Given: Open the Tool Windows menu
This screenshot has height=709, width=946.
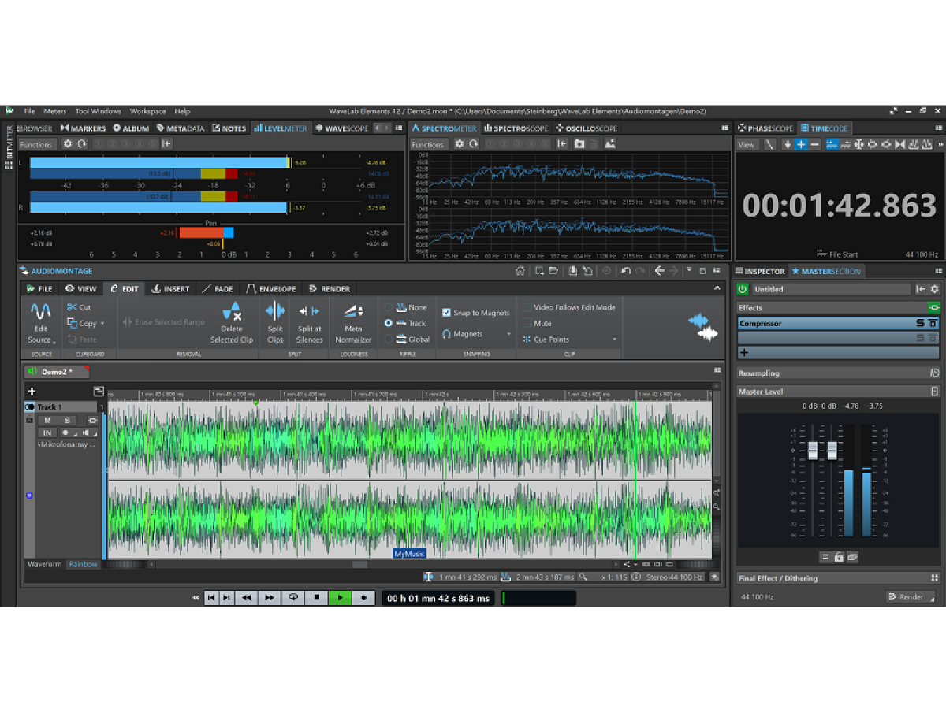Looking at the screenshot, I should 98,110.
